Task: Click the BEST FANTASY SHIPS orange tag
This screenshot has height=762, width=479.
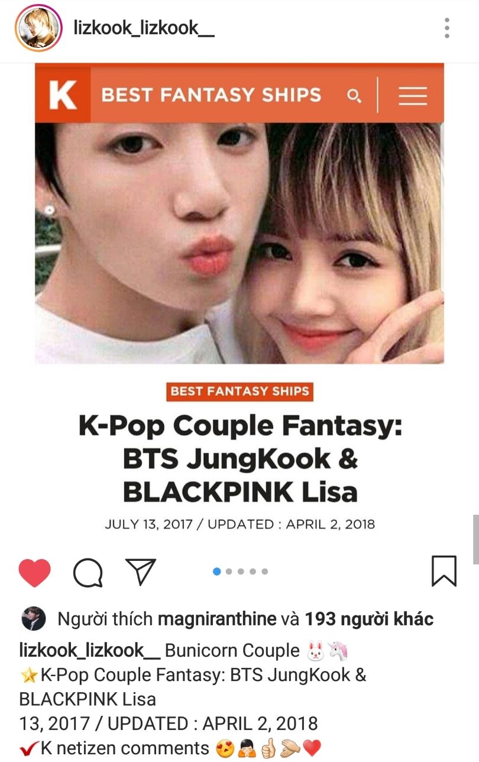Action: coord(239,391)
